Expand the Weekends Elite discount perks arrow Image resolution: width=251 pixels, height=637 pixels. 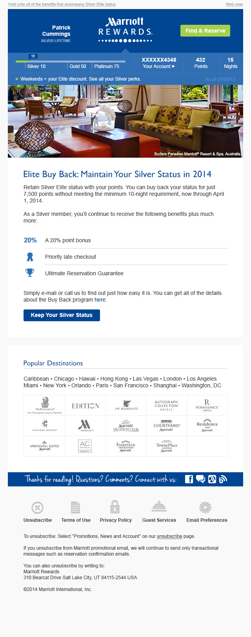[17, 79]
